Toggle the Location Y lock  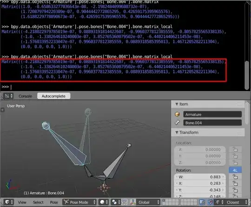tap(235, 156)
